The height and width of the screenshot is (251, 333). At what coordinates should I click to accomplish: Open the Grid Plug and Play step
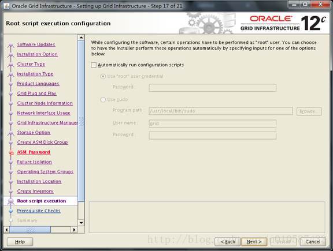pyautogui.click(x=37, y=93)
